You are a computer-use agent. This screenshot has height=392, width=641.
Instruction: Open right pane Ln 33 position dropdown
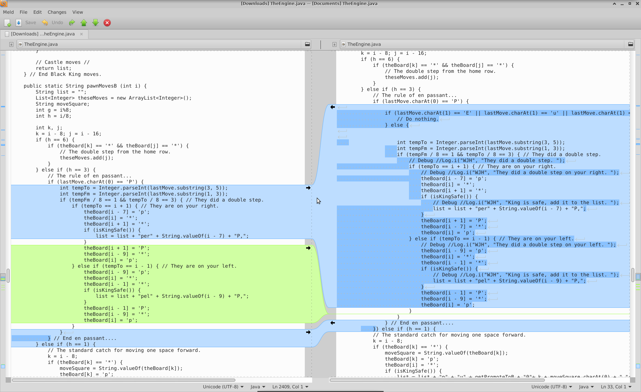pos(616,387)
